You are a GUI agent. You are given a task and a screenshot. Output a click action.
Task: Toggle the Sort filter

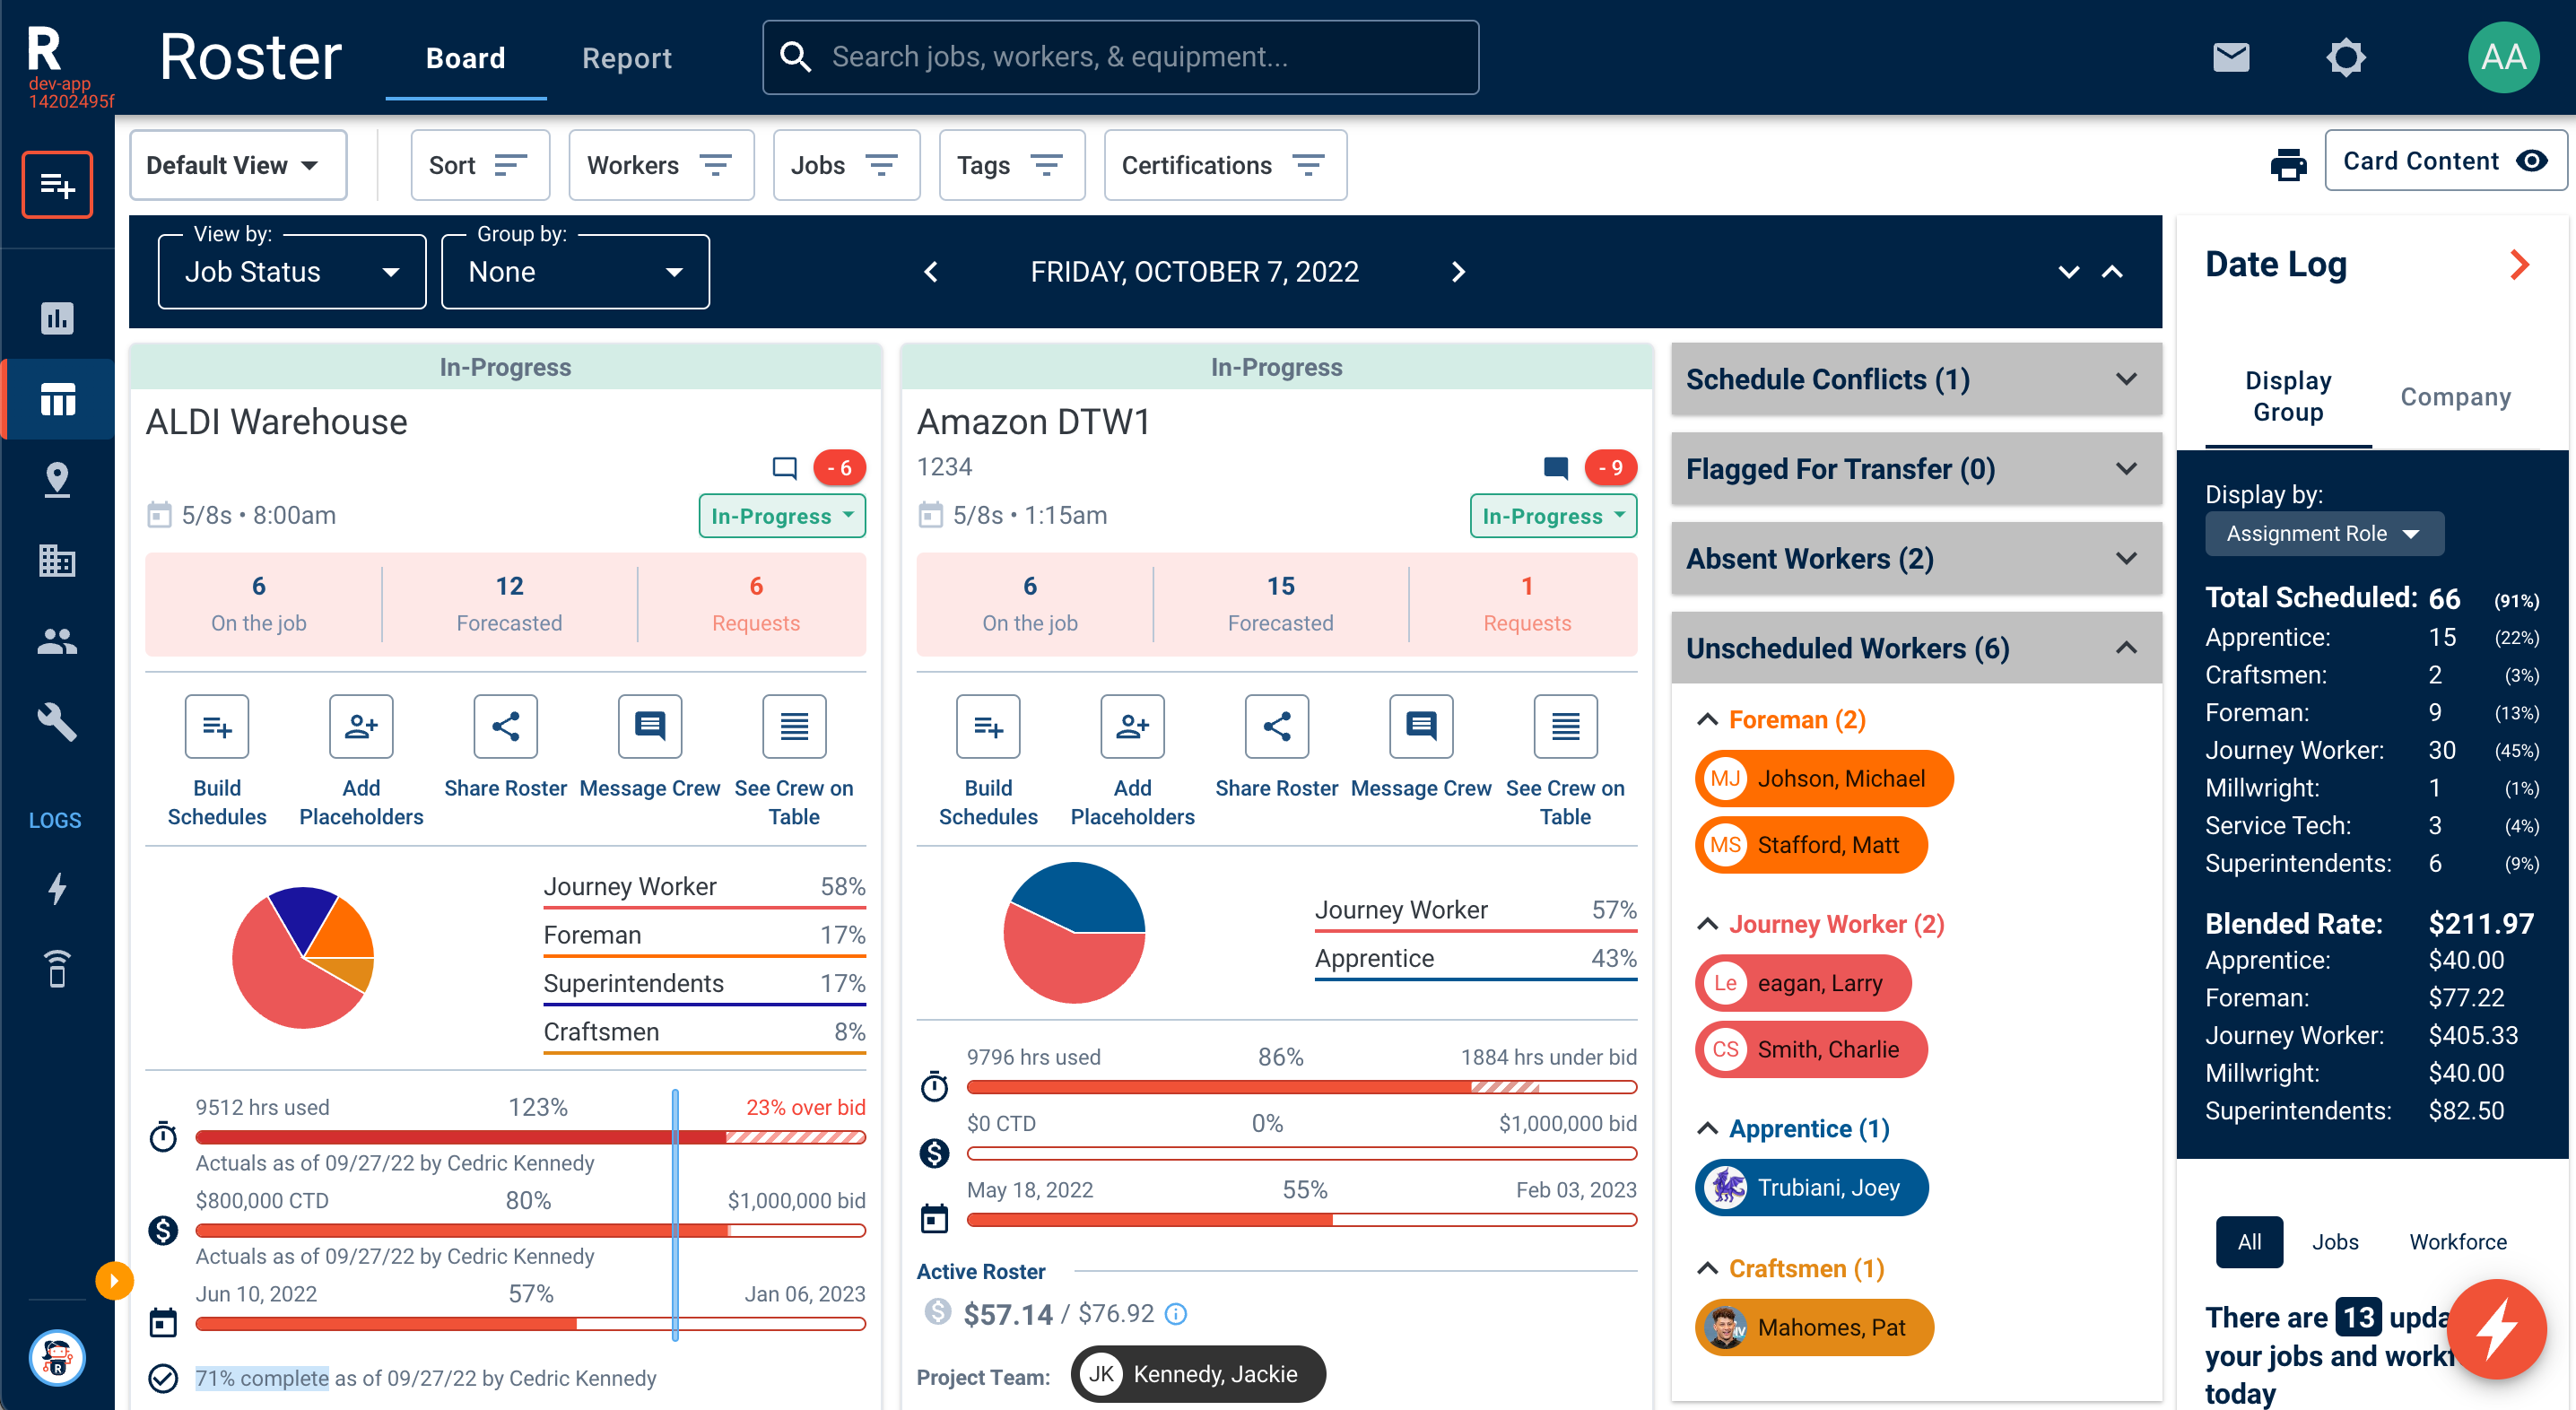(x=480, y=165)
